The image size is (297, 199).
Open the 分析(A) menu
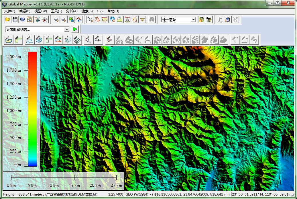(x=72, y=11)
